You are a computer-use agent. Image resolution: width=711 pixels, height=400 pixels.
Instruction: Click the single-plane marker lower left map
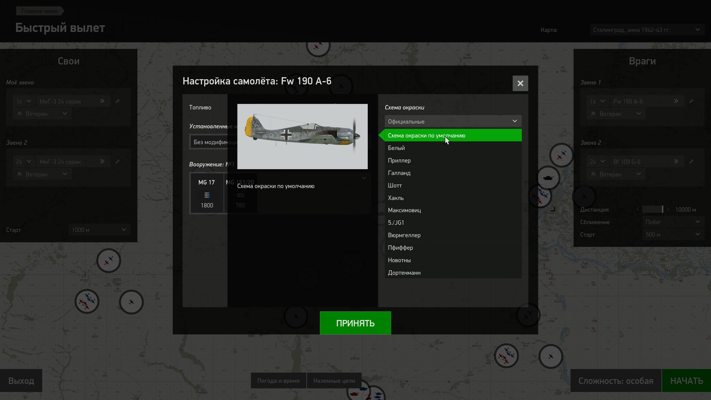(x=131, y=302)
